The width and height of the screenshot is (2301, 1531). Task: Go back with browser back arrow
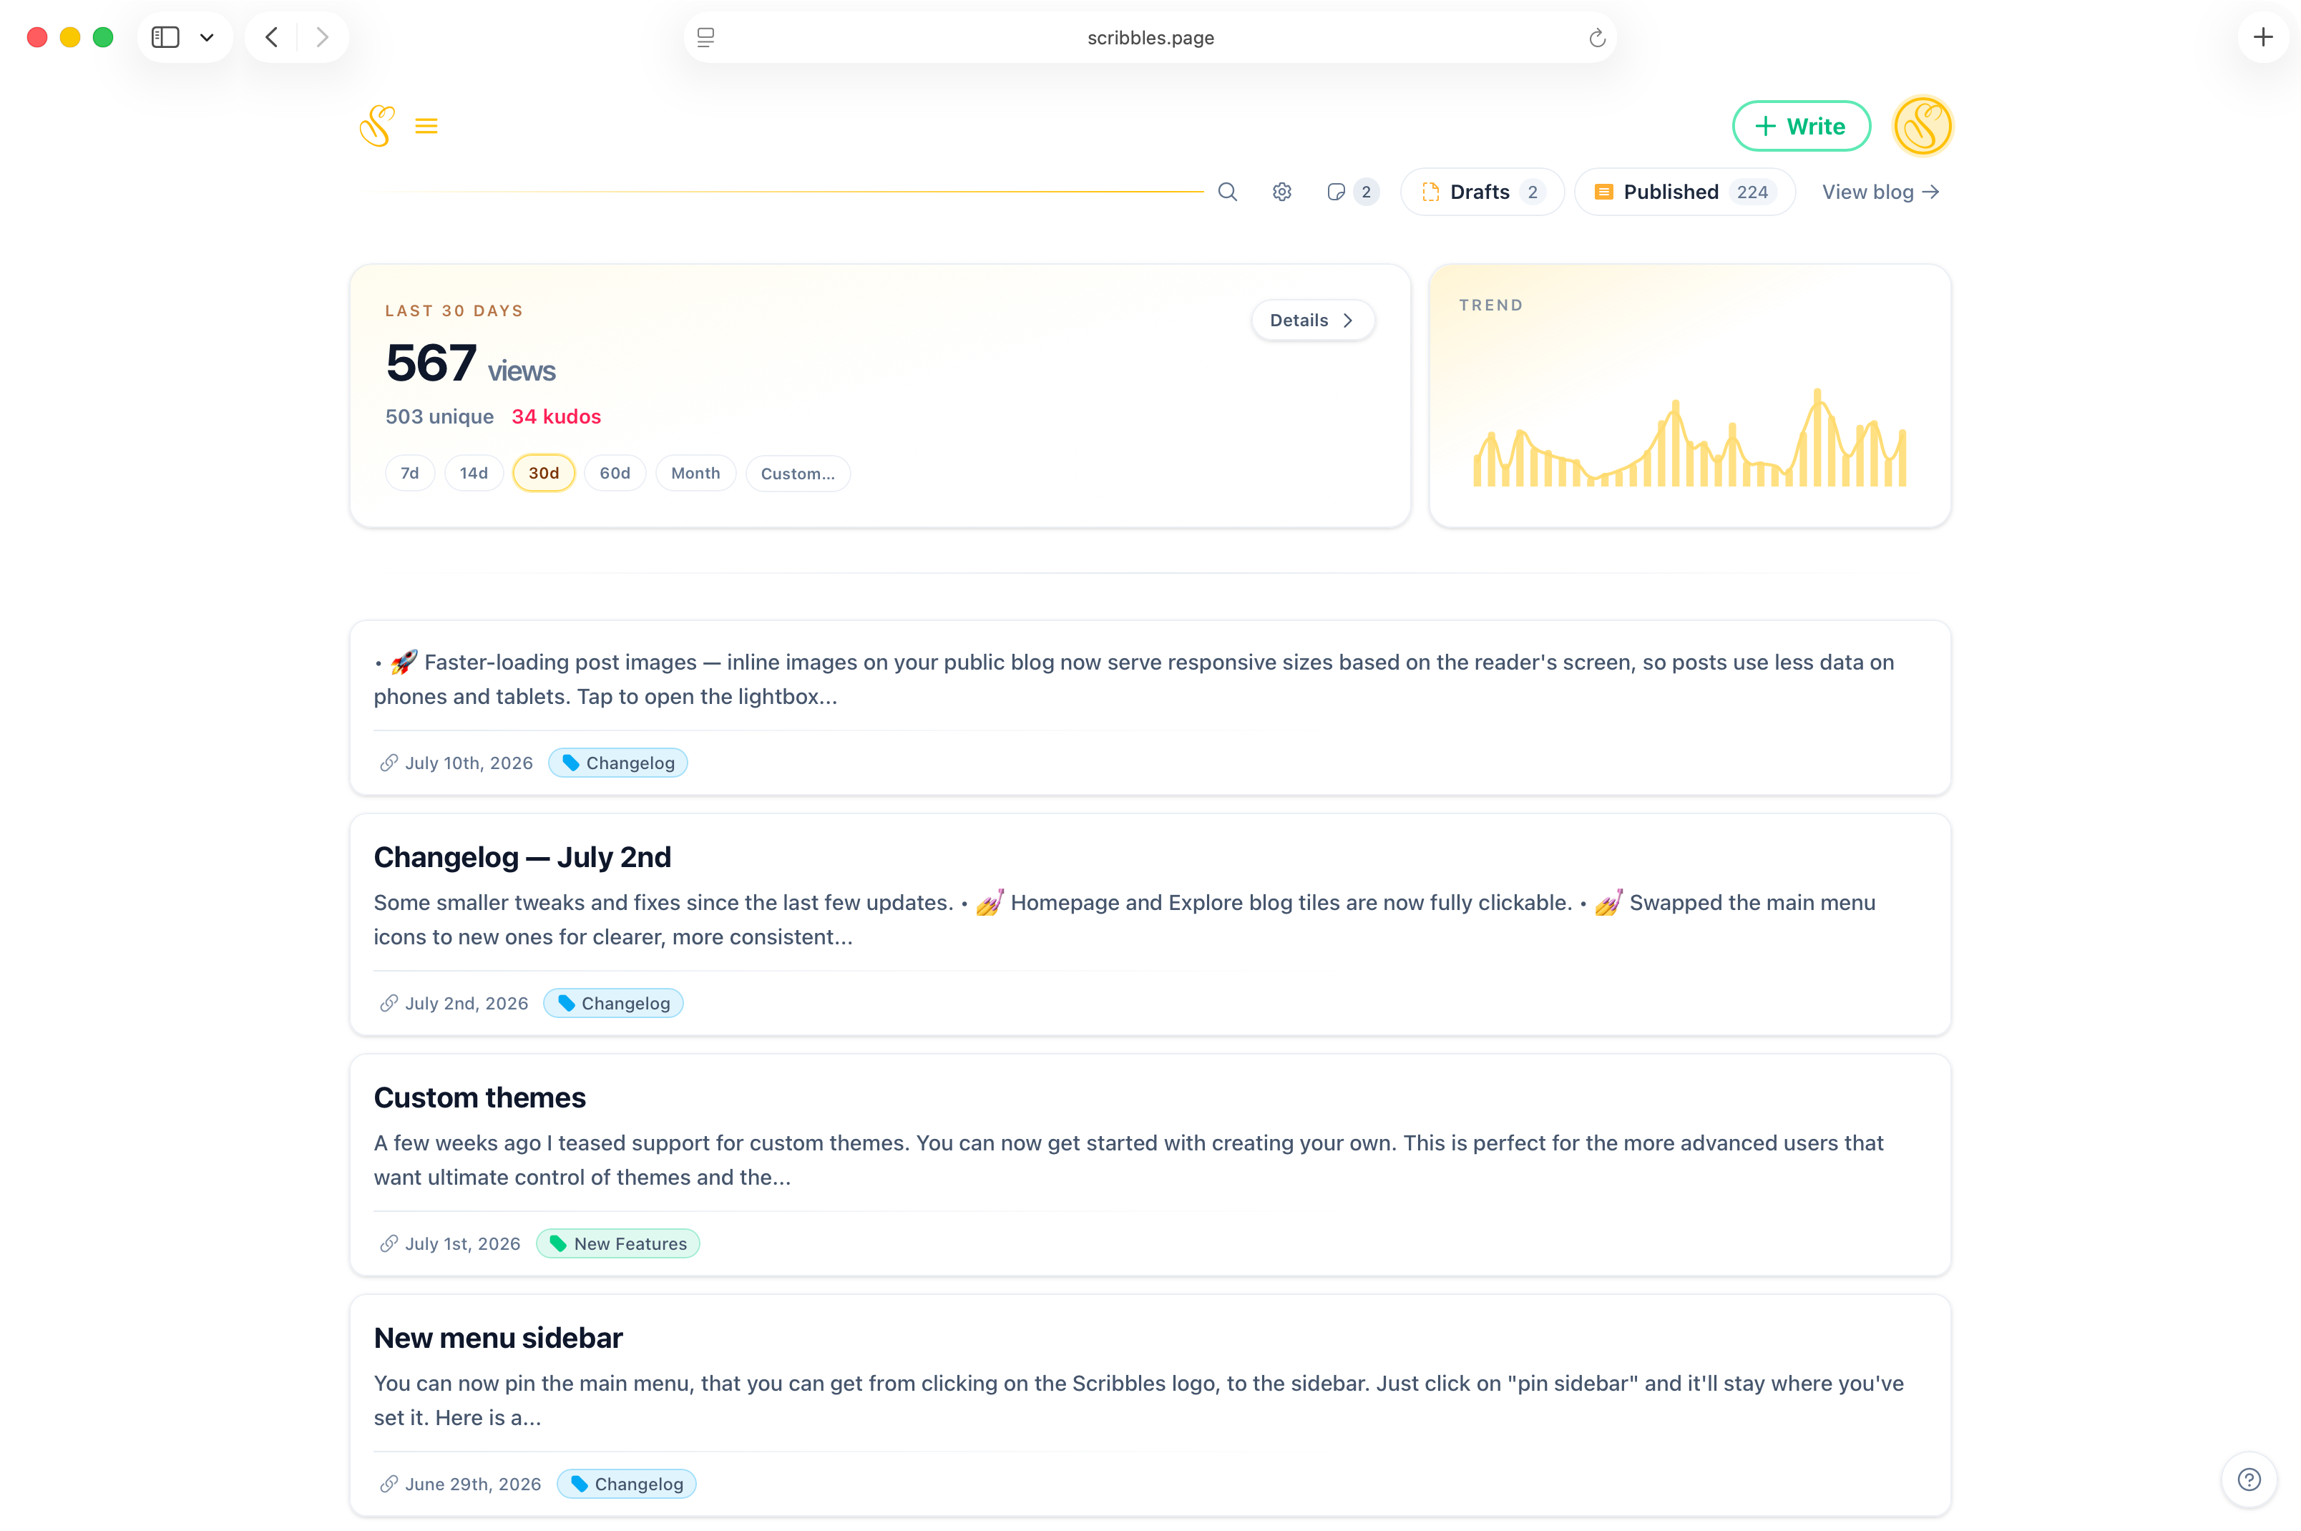click(271, 37)
